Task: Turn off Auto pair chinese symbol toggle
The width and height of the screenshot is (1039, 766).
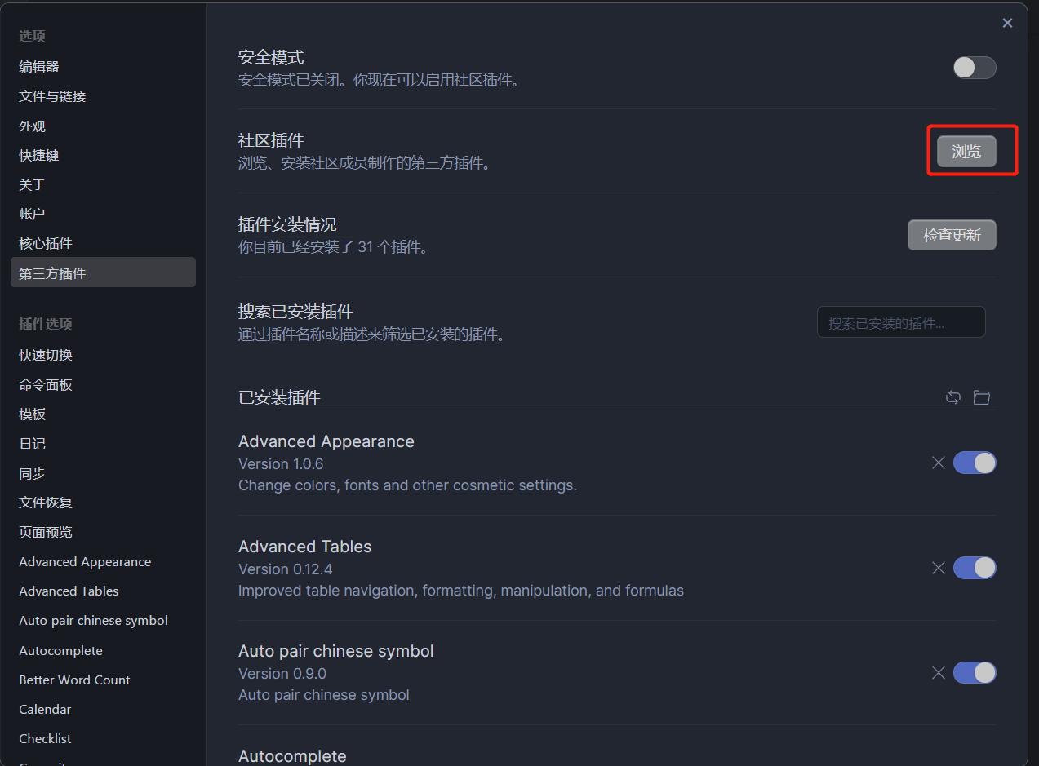Action: tap(975, 673)
